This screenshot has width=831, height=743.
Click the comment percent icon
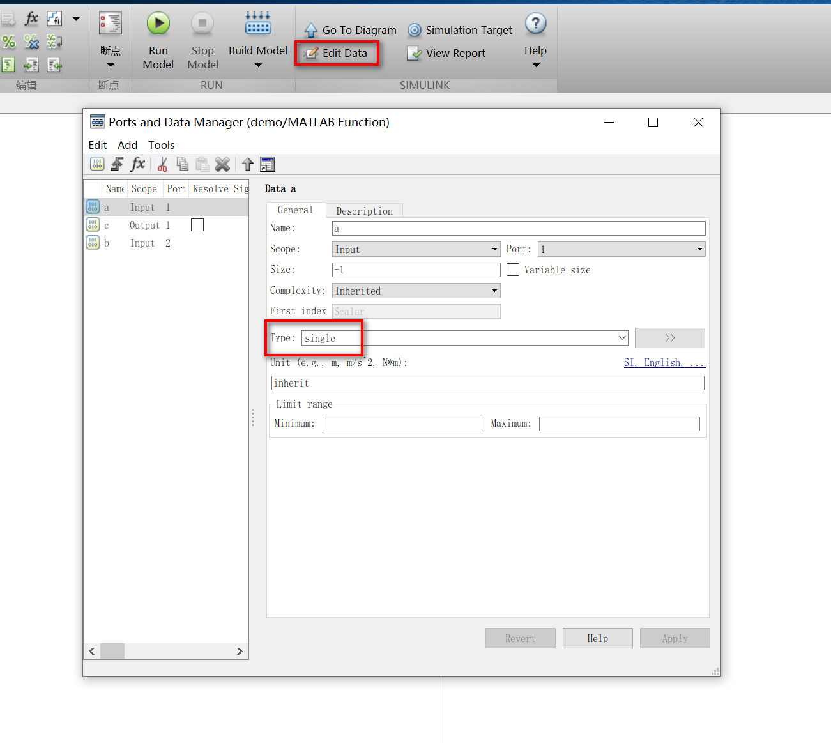(x=9, y=42)
